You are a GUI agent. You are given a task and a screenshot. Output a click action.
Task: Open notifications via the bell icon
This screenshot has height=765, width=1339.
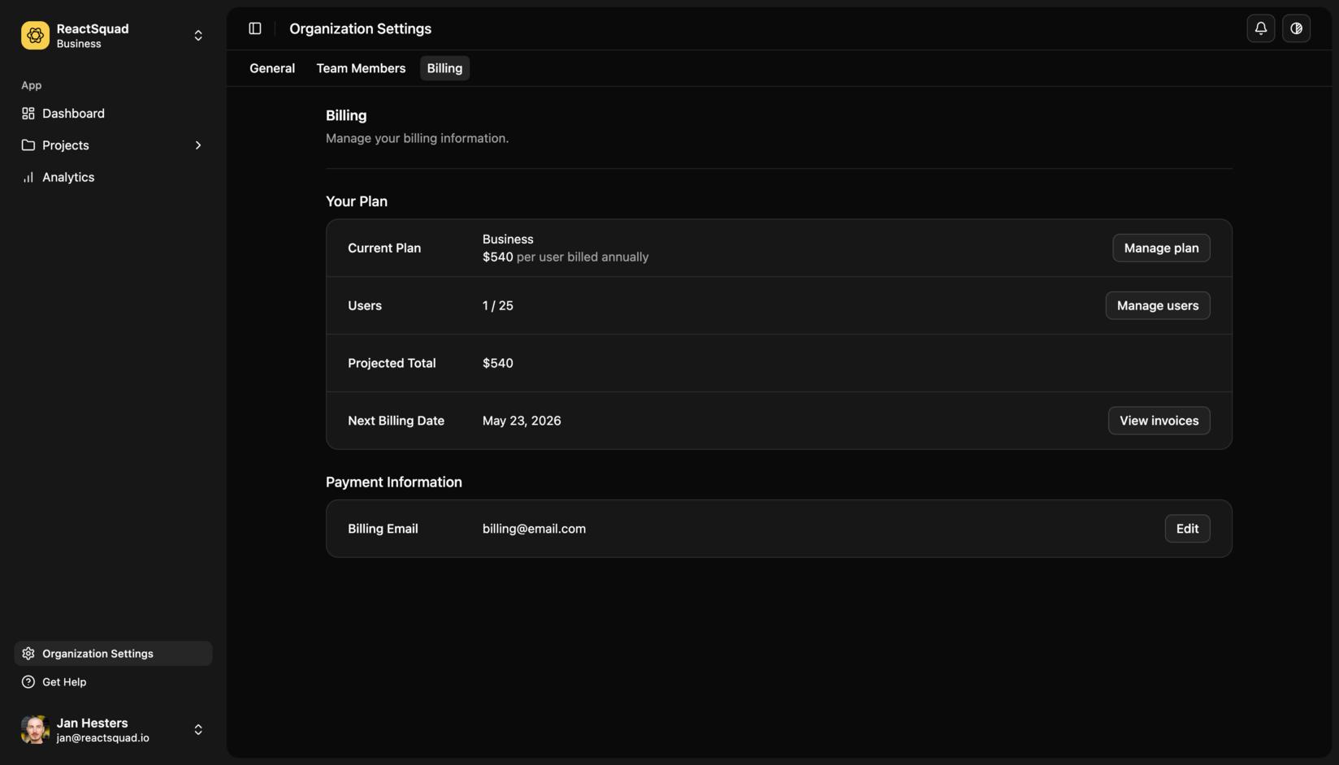pos(1260,28)
